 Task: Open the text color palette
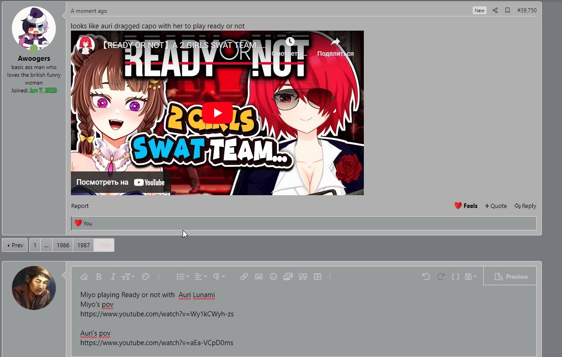click(x=146, y=277)
